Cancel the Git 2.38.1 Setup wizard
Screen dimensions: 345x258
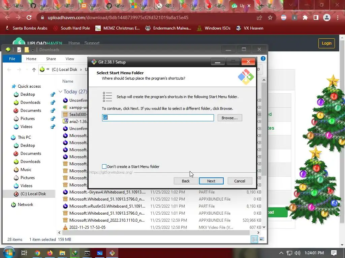tap(240, 181)
